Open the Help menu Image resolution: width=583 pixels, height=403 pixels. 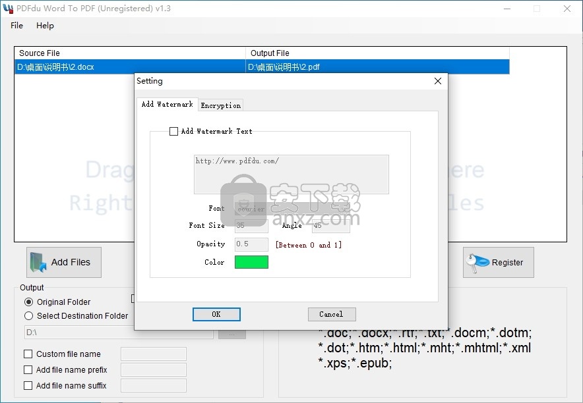click(45, 26)
